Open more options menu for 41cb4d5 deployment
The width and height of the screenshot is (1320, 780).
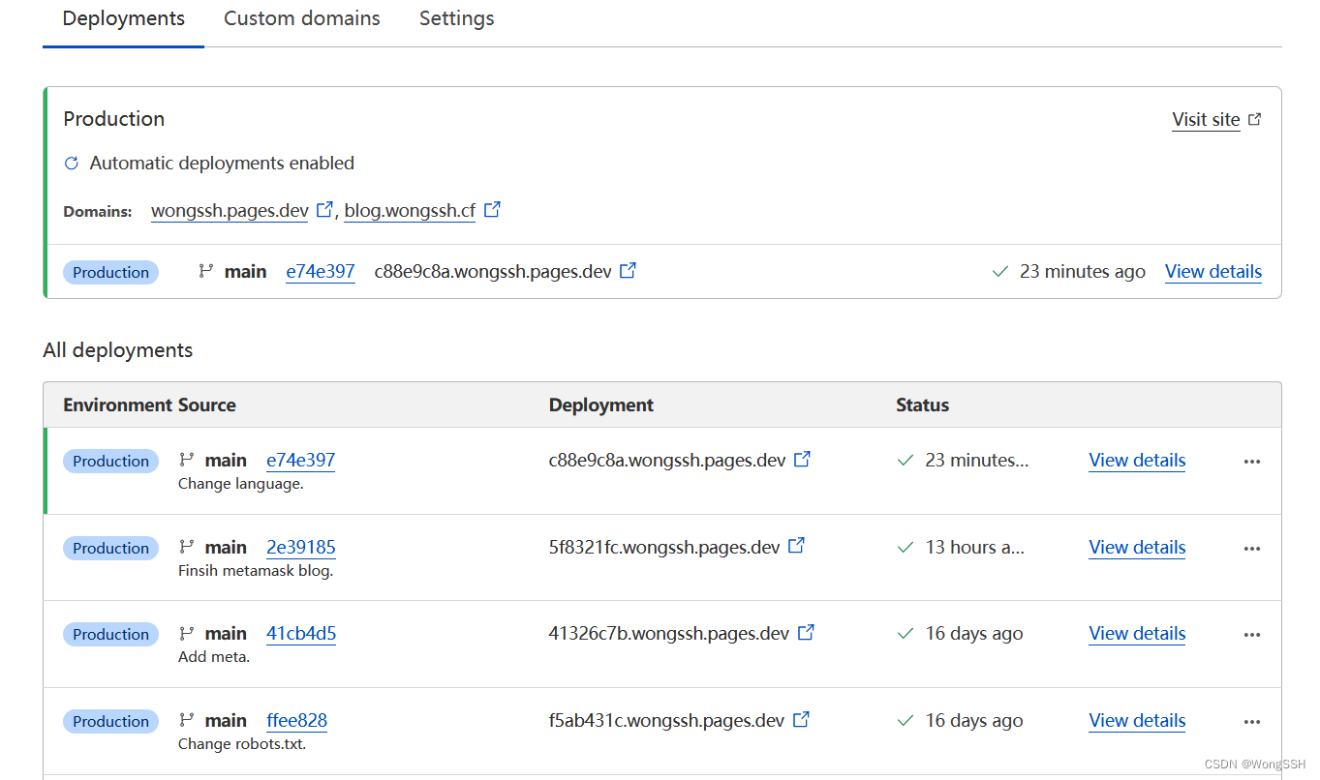point(1252,635)
